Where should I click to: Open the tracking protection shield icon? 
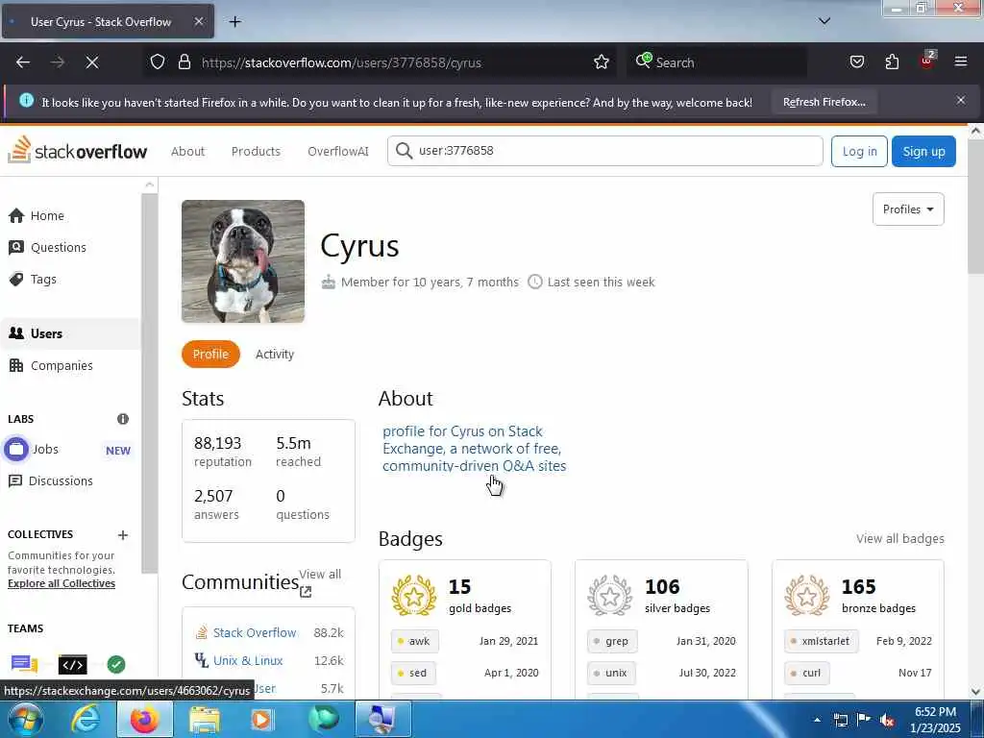(158, 62)
